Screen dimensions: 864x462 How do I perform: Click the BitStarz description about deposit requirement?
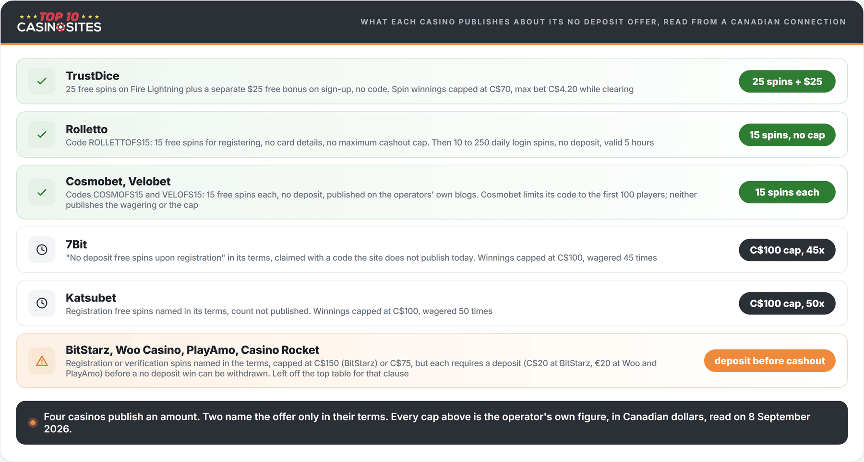(361, 369)
